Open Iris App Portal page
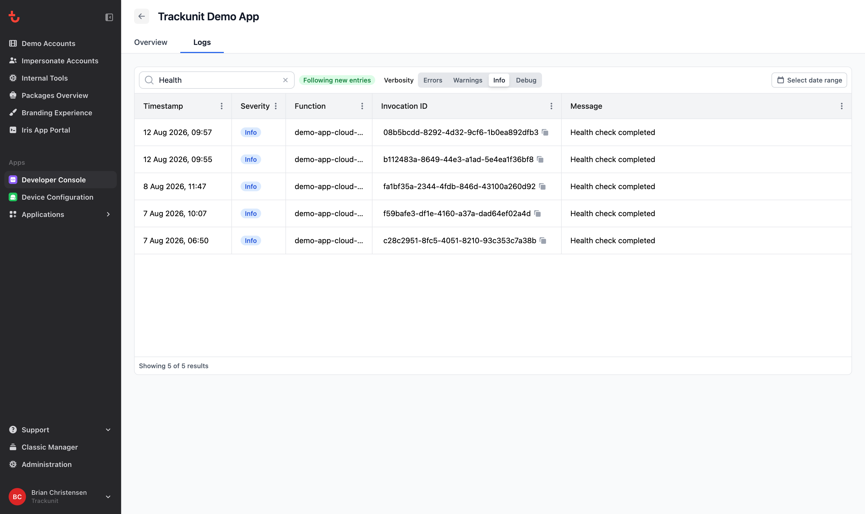The image size is (865, 514). (61, 130)
